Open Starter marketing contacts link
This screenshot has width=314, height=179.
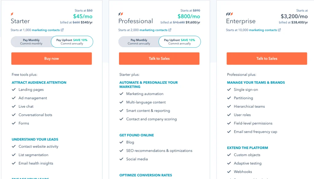point(46,30)
